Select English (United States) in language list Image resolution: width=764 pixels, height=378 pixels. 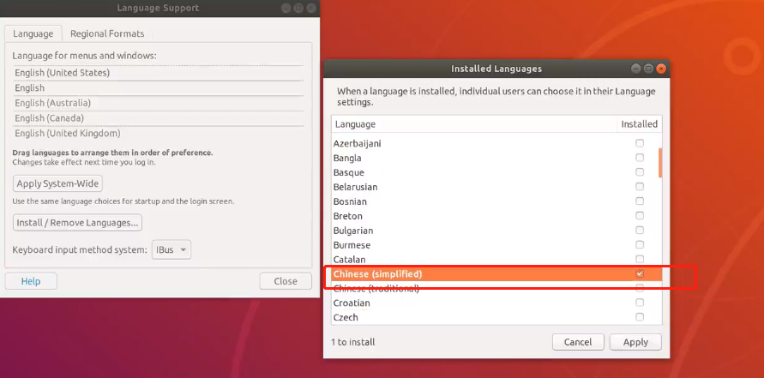159,73
